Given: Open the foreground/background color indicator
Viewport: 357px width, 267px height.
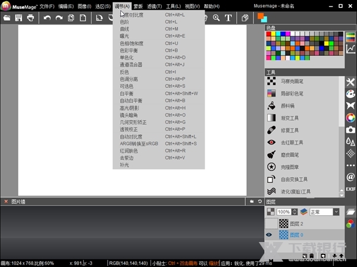Looking at the screenshot, I should pyautogui.click(x=262, y=18).
